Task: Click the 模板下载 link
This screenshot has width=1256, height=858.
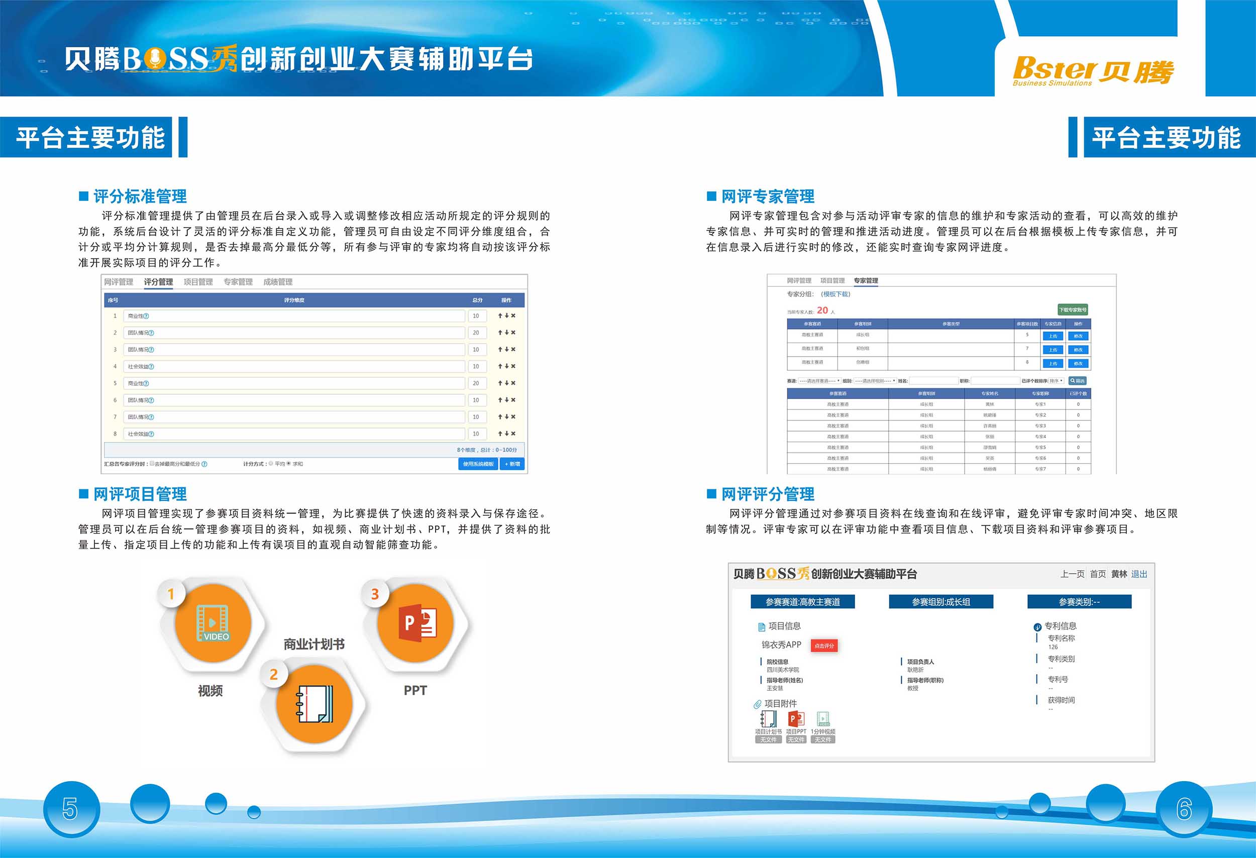Action: tap(835, 294)
